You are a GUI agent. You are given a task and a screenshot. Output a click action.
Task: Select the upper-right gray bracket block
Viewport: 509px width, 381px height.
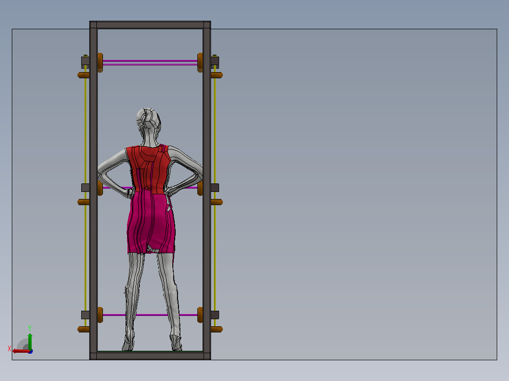coord(215,62)
